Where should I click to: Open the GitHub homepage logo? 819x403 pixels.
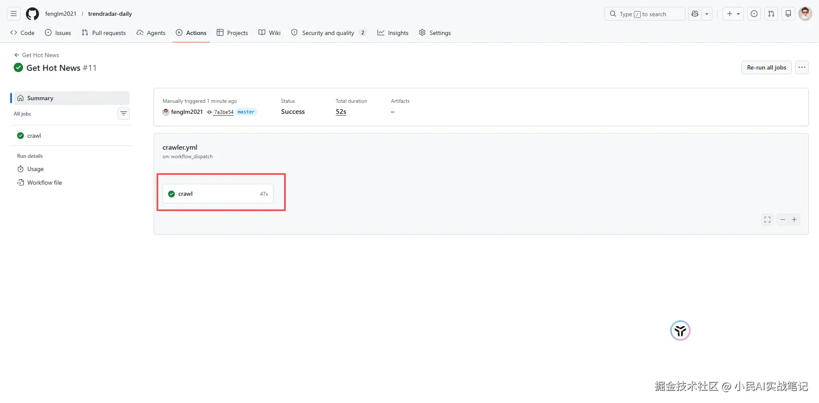[x=32, y=14]
